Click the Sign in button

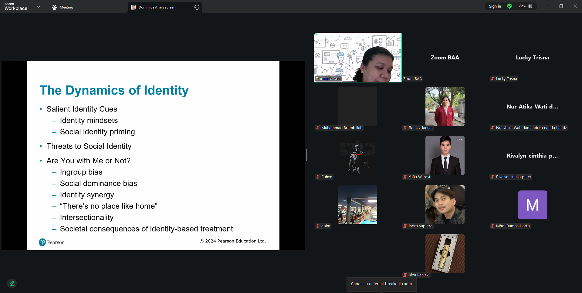[x=495, y=6]
